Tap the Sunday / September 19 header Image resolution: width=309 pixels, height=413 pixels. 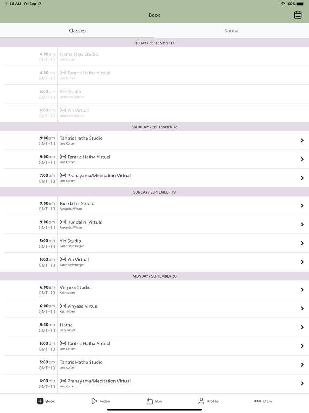[154, 192]
